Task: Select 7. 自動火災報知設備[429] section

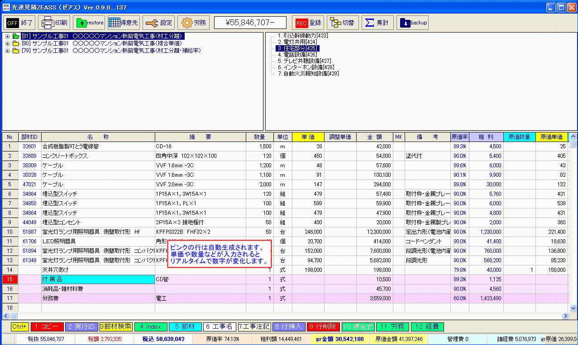Action: coord(308,73)
